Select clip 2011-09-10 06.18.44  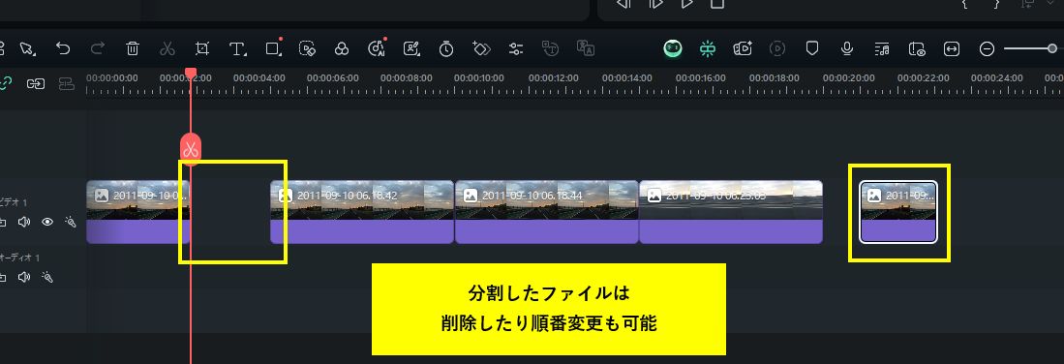click(546, 212)
